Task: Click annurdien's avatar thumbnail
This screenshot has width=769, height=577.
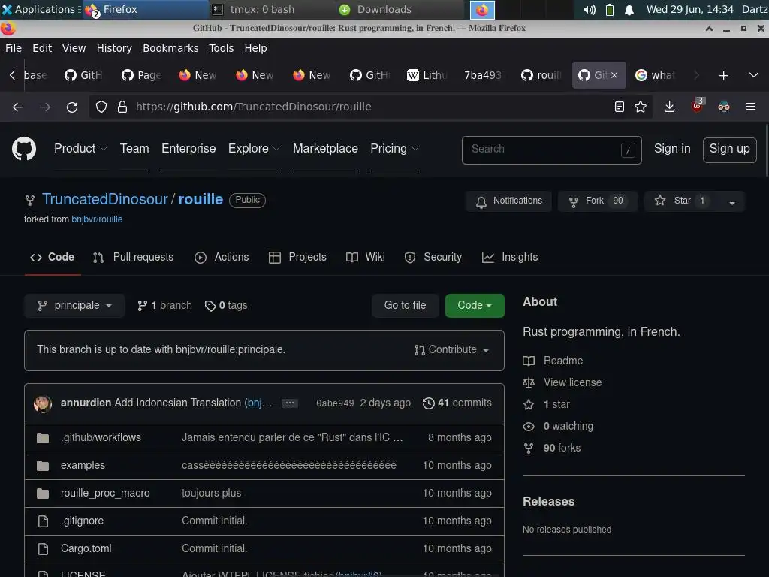Action: pyautogui.click(x=43, y=403)
